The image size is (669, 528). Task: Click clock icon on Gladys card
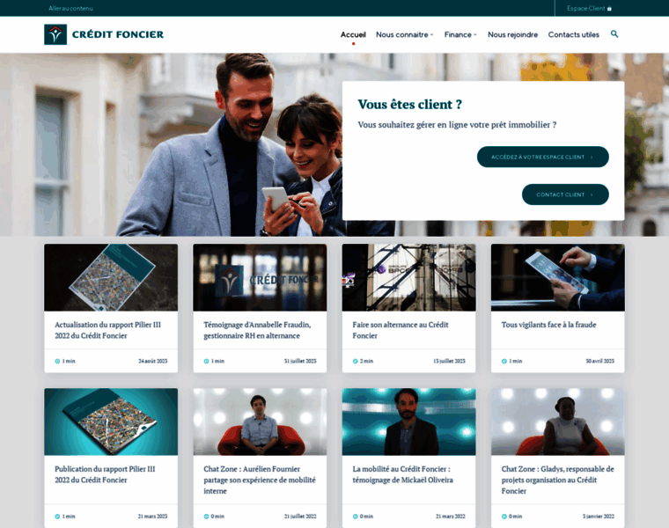pyautogui.click(x=504, y=517)
